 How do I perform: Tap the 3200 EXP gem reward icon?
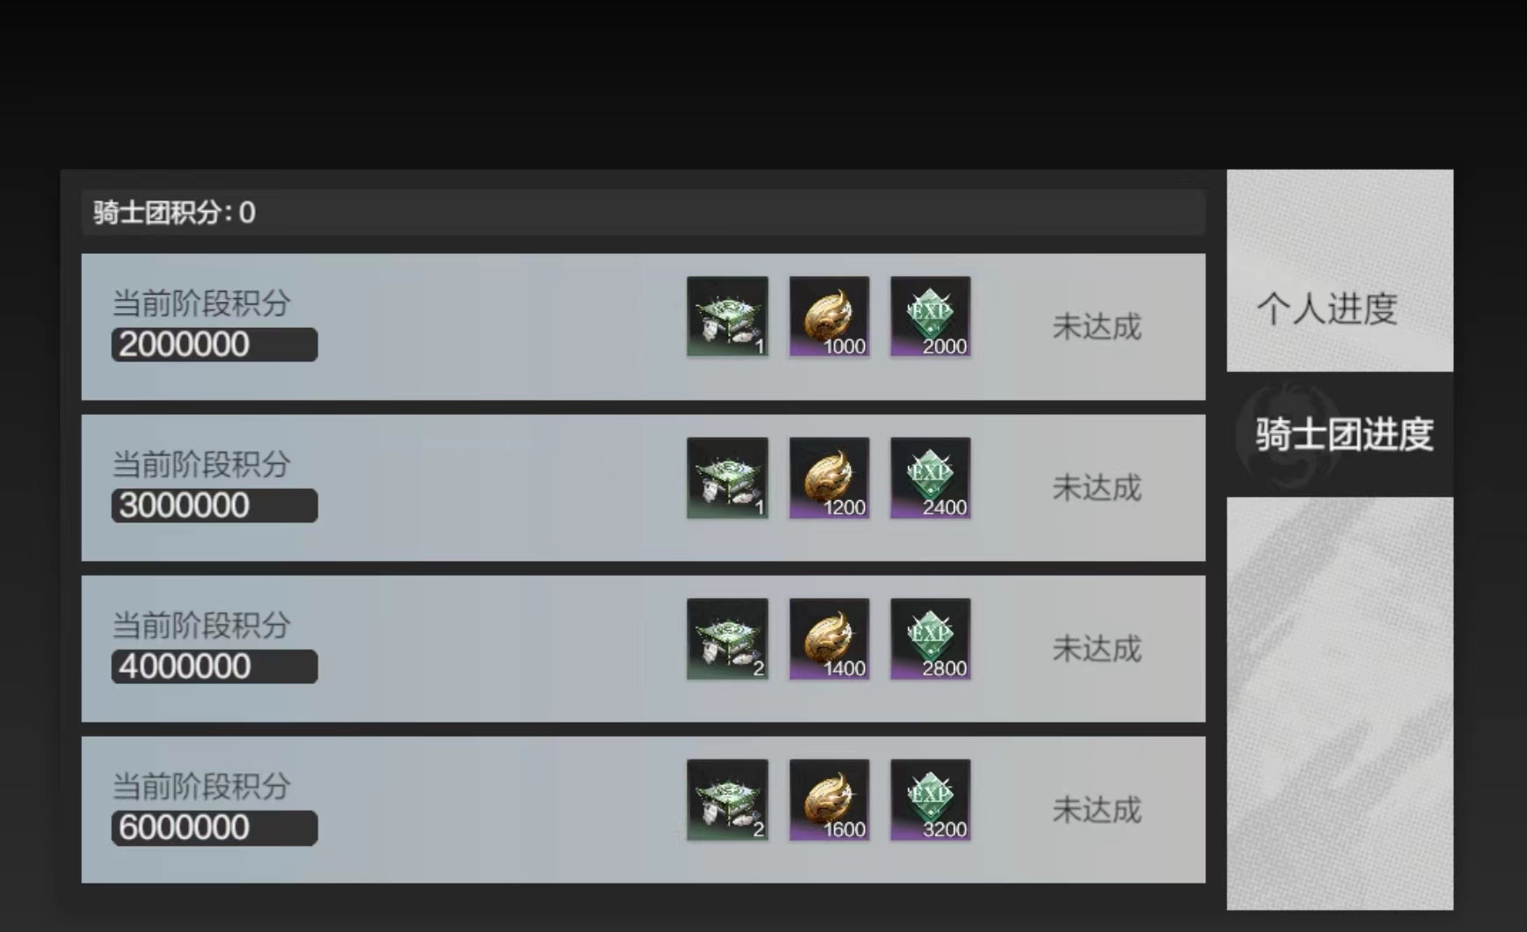click(x=930, y=799)
